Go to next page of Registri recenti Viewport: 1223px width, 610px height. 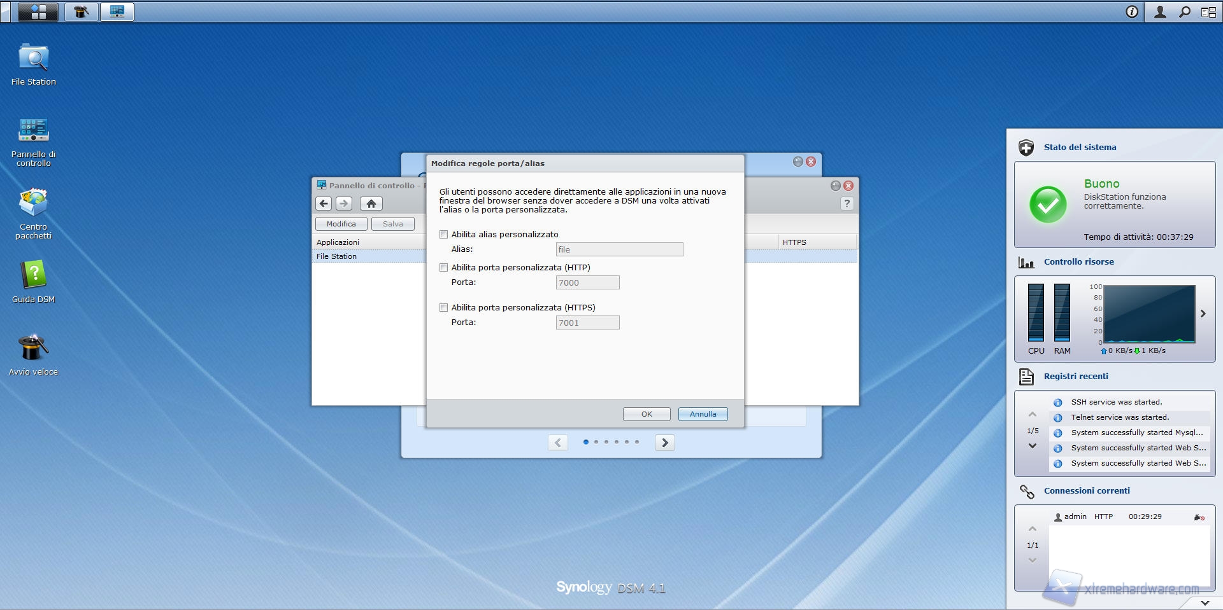pyautogui.click(x=1032, y=446)
